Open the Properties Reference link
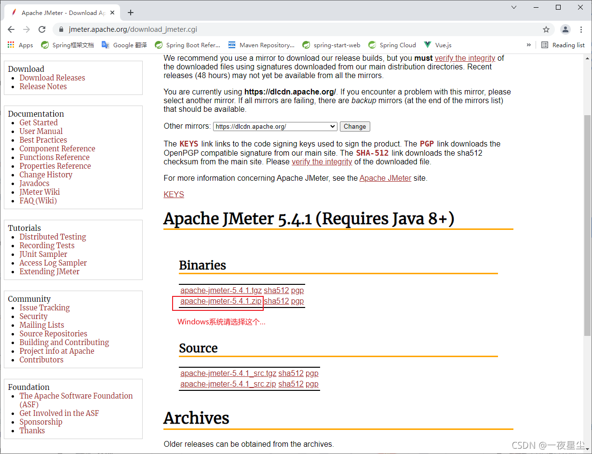Viewport: 592px width, 454px height. [x=55, y=166]
